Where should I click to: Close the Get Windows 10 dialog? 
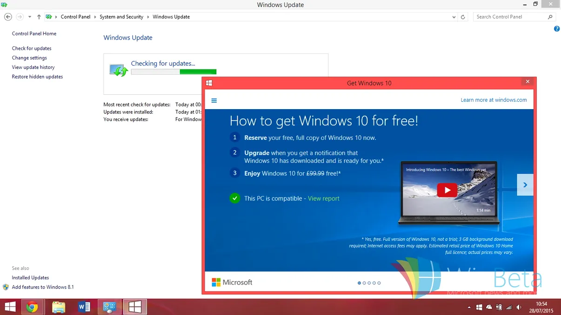point(528,82)
